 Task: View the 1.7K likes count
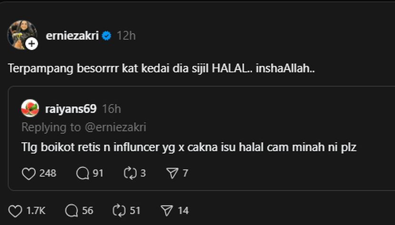(x=35, y=210)
